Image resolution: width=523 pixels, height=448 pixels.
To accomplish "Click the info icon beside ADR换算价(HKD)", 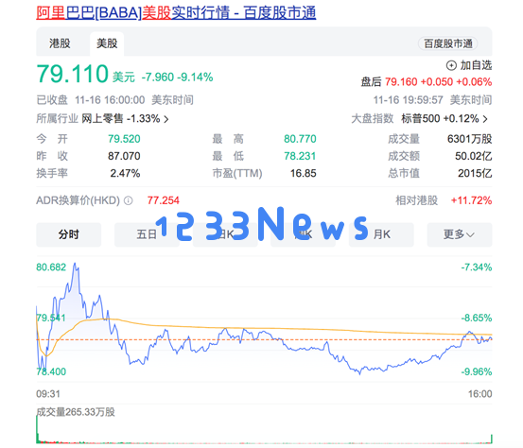I will coord(129,200).
